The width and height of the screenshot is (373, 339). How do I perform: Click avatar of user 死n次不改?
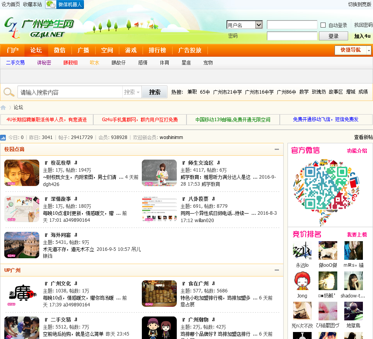(302, 311)
